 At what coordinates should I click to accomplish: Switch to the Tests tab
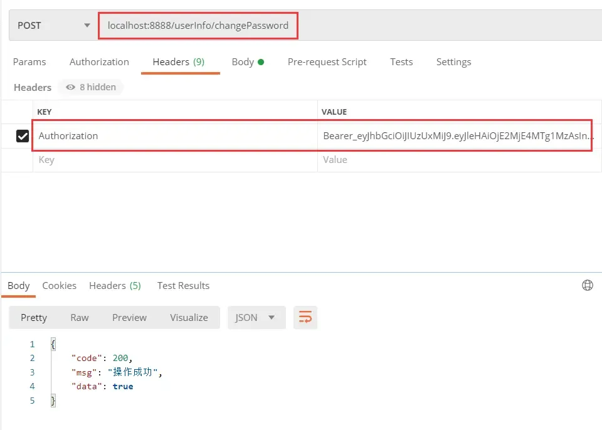point(401,61)
